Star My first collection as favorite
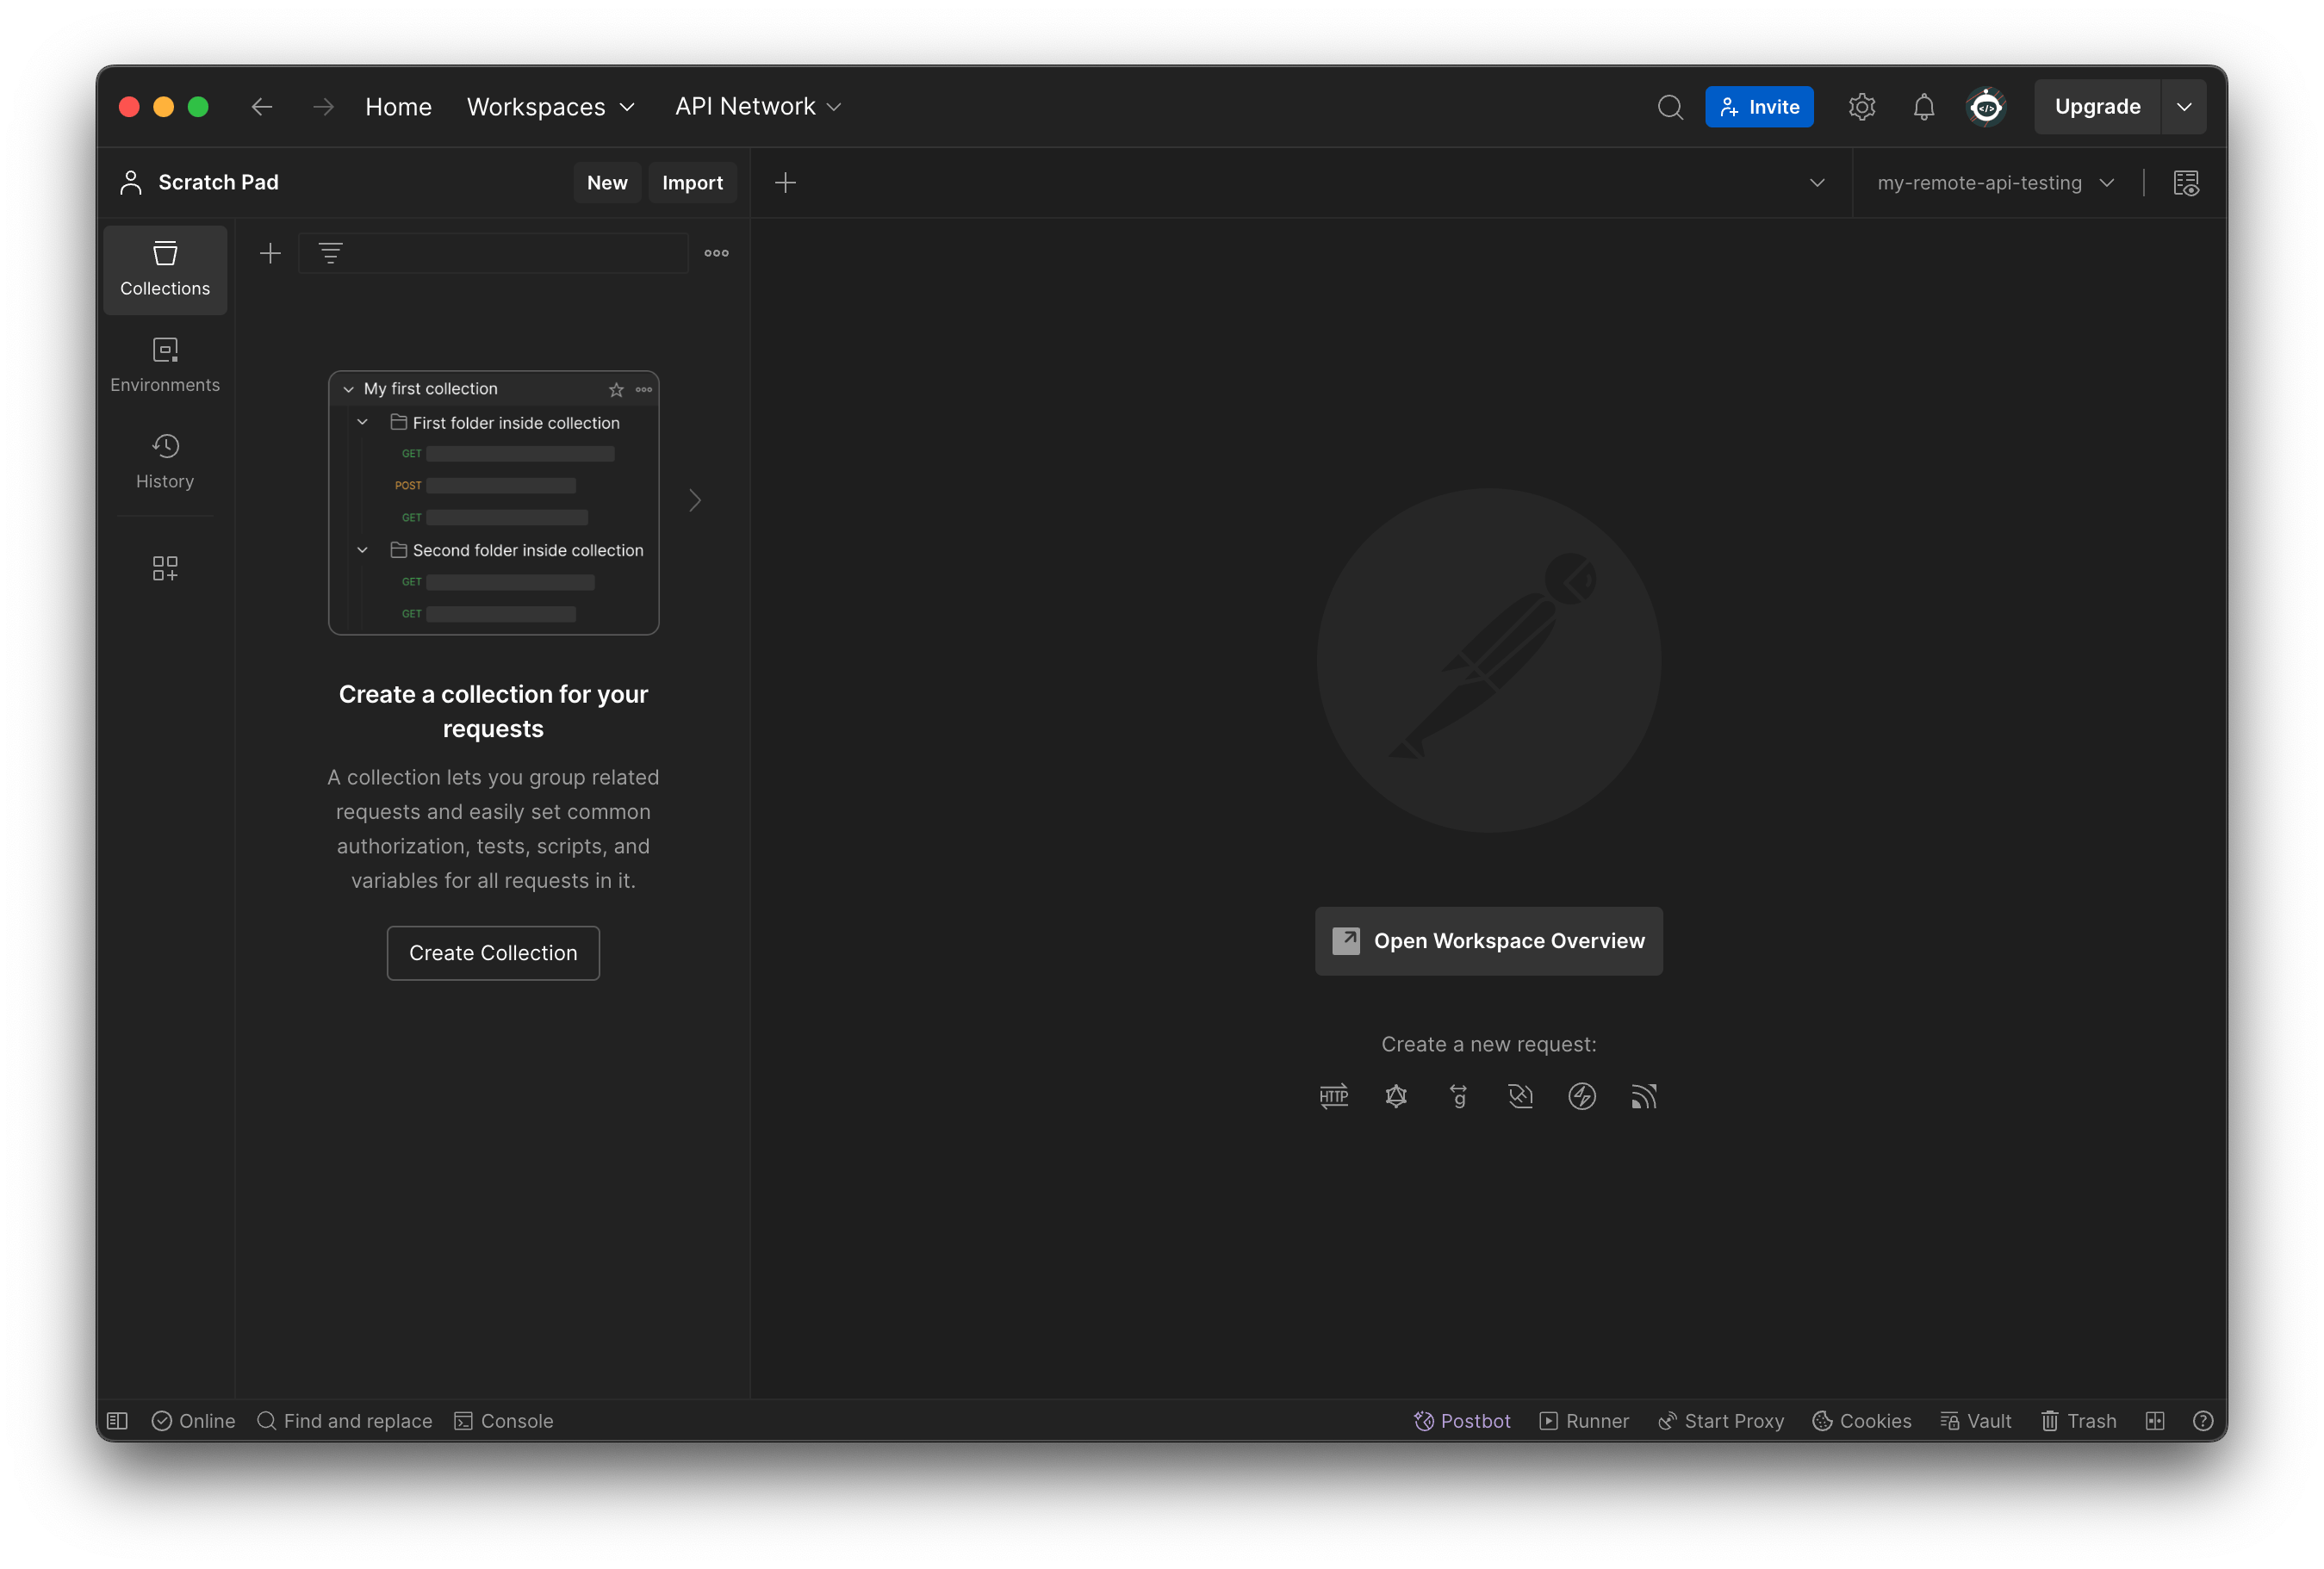This screenshot has width=2324, height=1569. click(616, 389)
